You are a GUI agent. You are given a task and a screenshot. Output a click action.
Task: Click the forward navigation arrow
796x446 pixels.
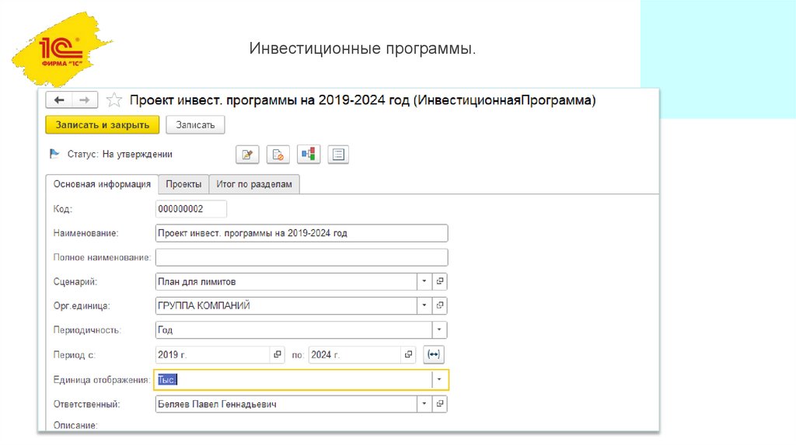[x=85, y=100]
